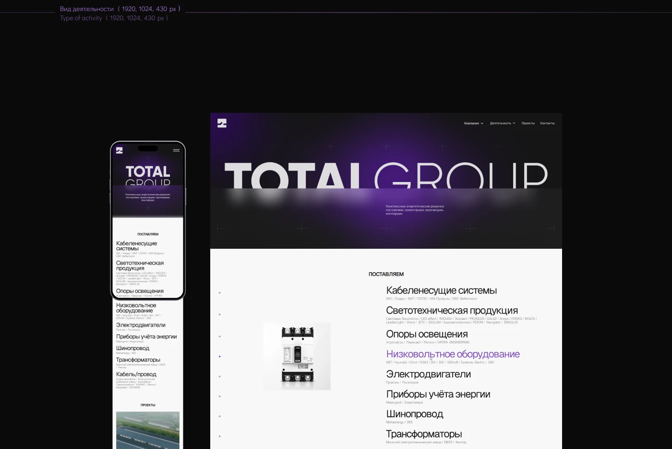The image size is (672, 449).
Task: Select Приборы учёта энергии in the desktop list
Action: tap(438, 394)
